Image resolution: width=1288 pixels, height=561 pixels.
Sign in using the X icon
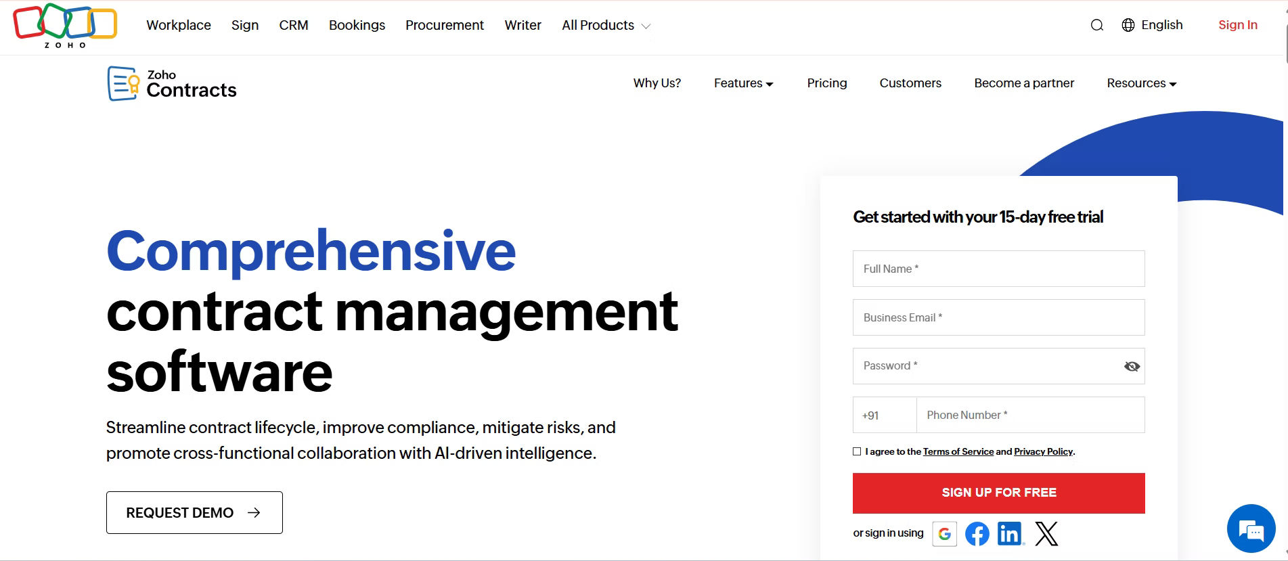pos(1046,534)
